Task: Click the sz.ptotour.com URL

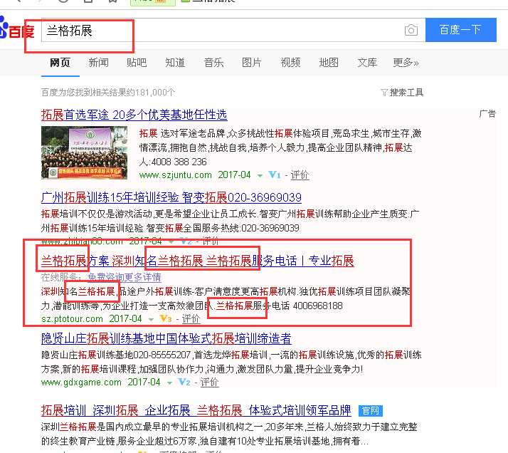Action: 72,319
